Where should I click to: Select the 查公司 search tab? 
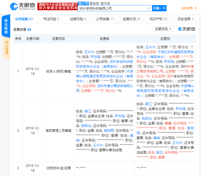tap(83, 3)
